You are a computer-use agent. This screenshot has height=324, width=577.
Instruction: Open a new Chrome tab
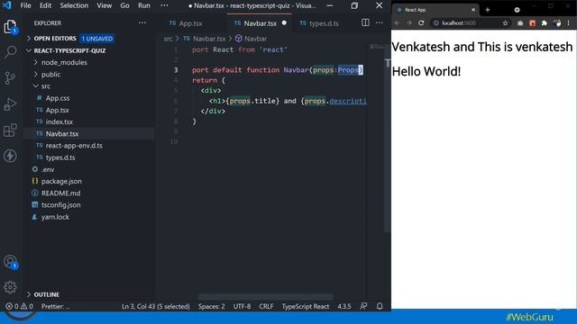coord(488,10)
